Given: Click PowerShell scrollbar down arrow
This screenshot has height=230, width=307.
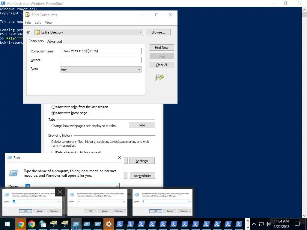Looking at the screenshot, I should [x=305, y=216].
